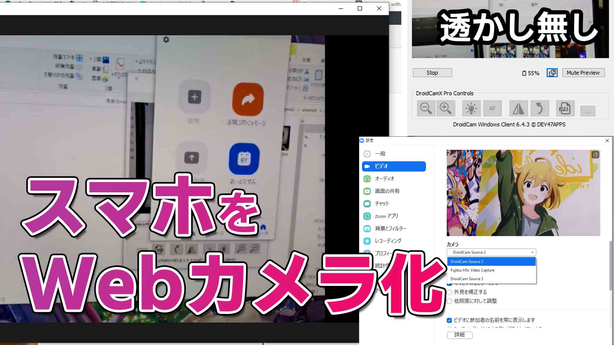
Task: Select the ビデオ settings section
Action: (x=394, y=166)
